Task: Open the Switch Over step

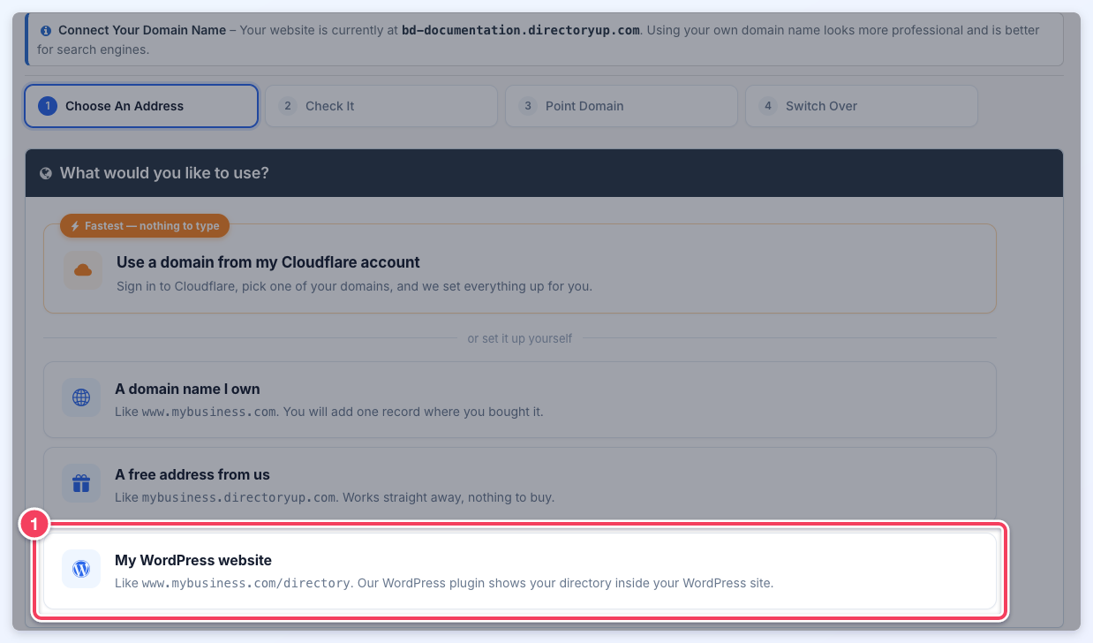Action: click(x=862, y=106)
